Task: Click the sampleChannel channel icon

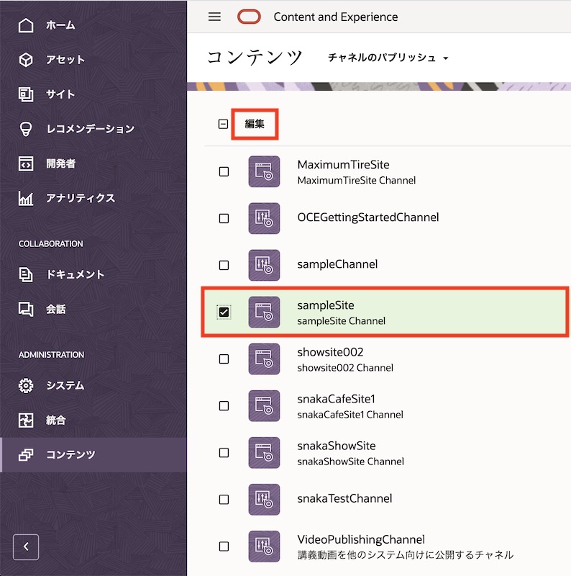Action: pyautogui.click(x=264, y=265)
